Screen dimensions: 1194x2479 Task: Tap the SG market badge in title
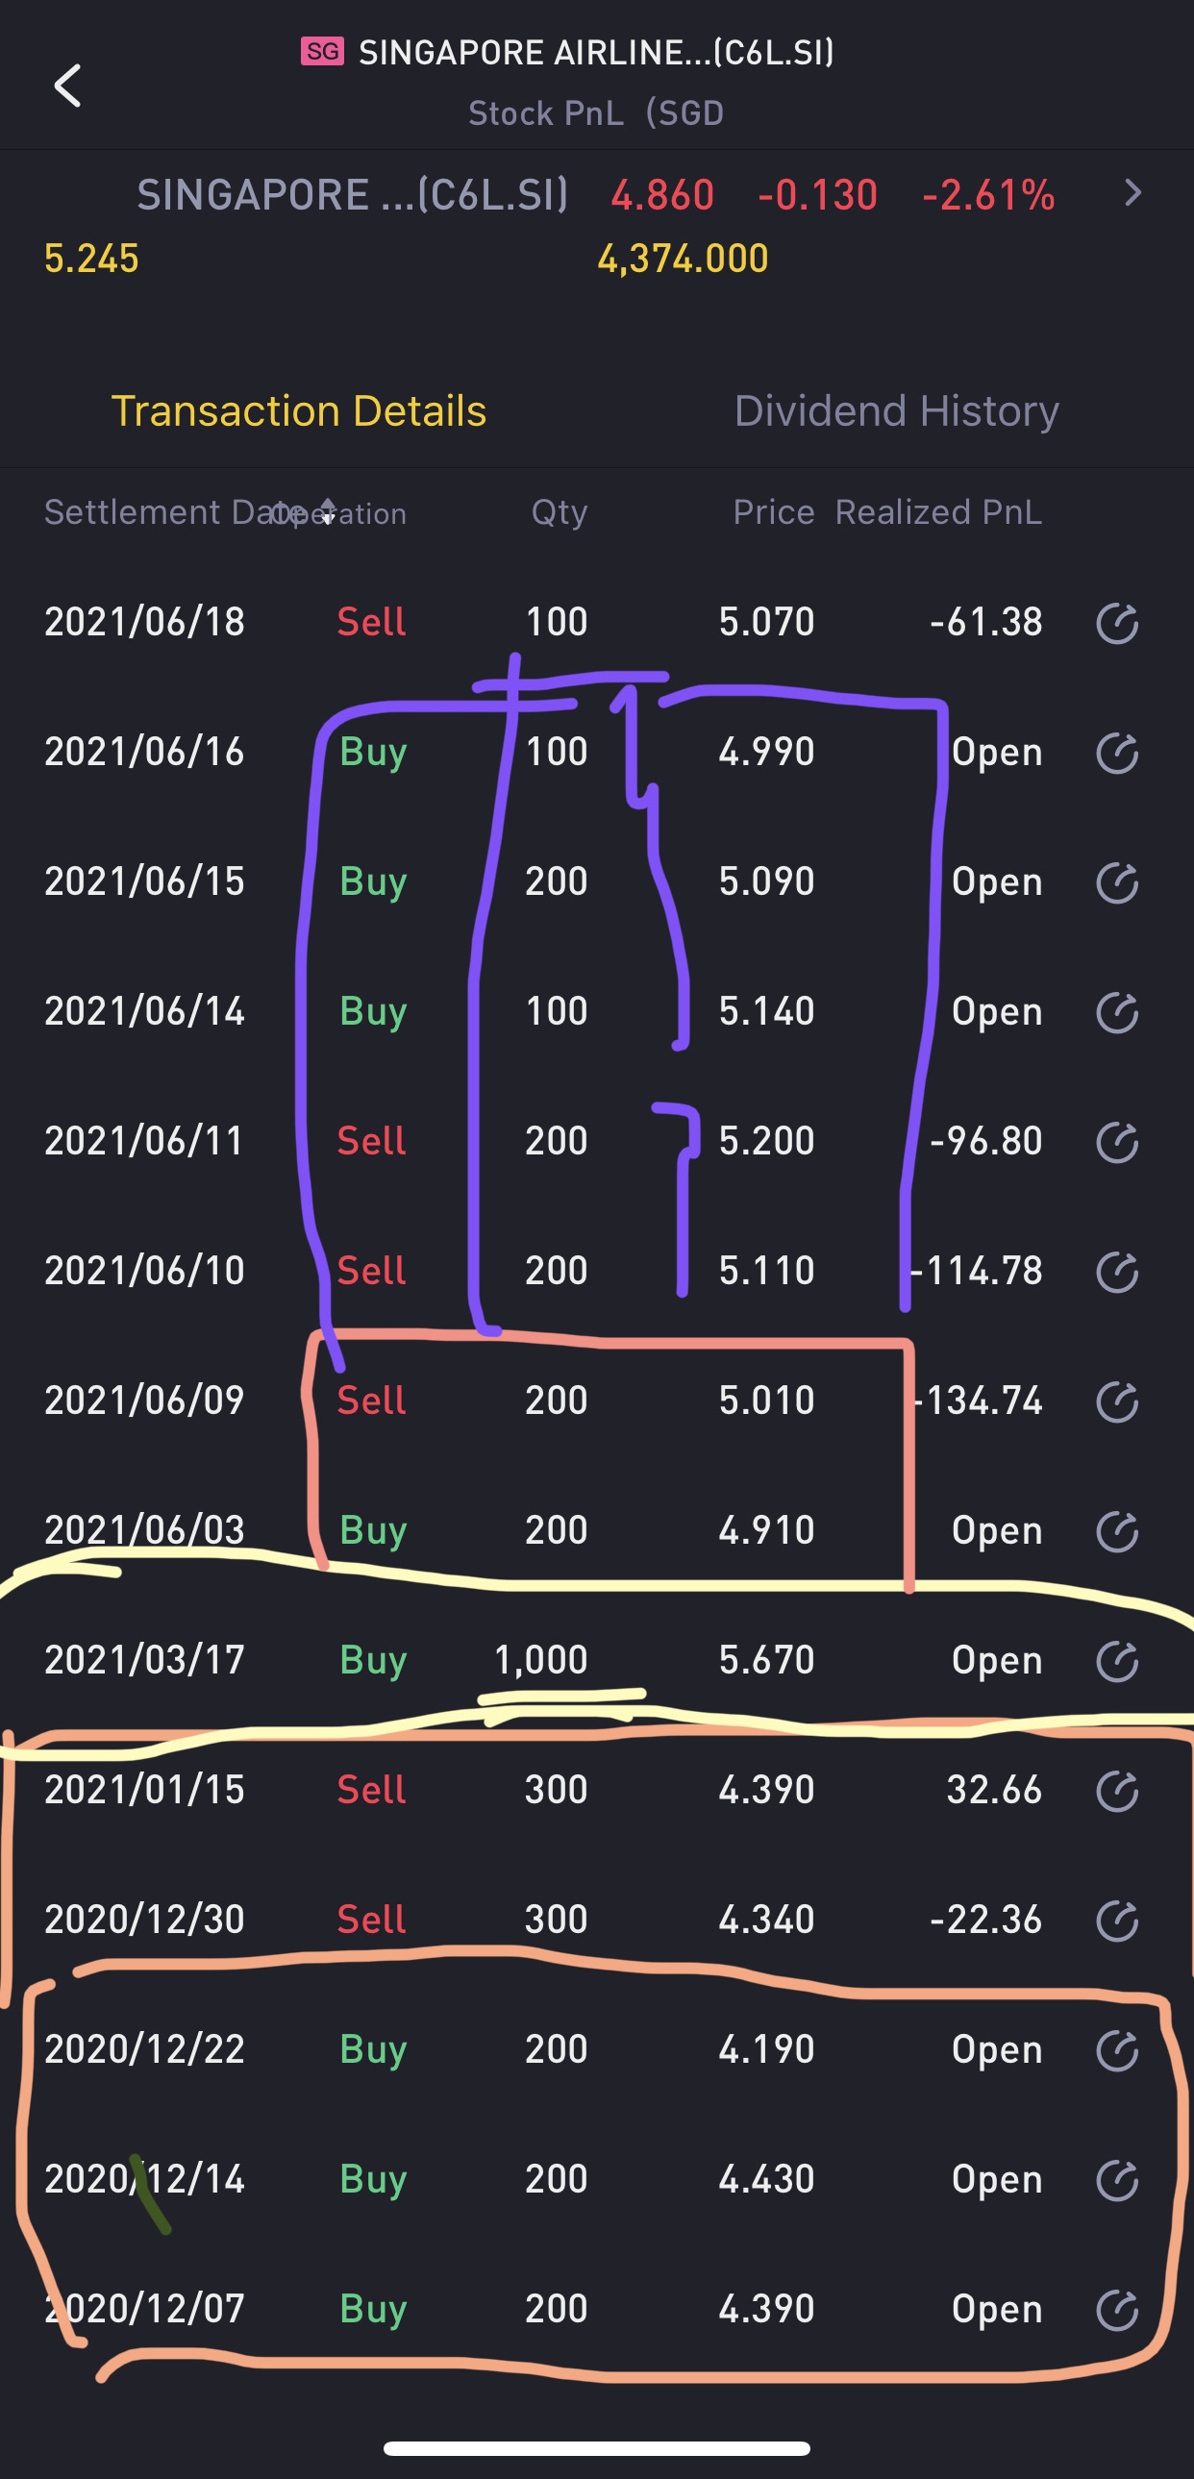coord(322,51)
